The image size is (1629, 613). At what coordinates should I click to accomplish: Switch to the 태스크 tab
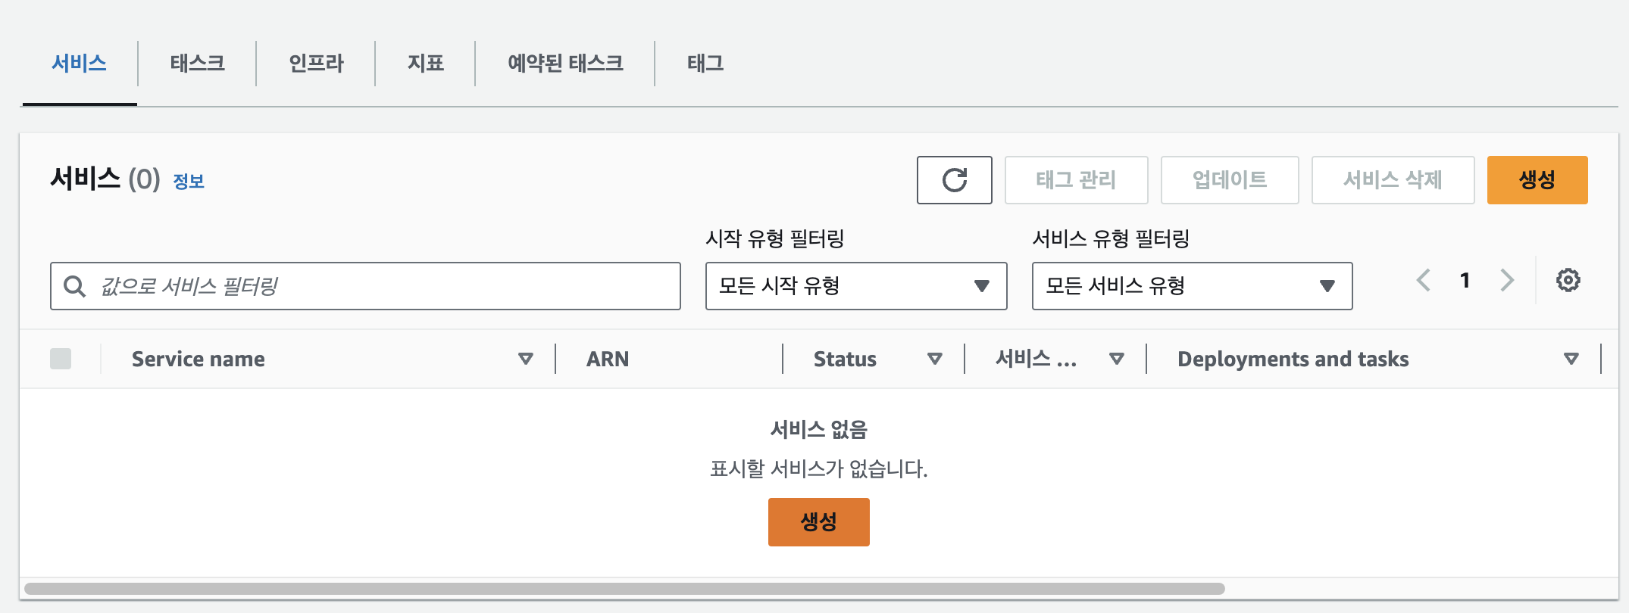[x=197, y=64]
